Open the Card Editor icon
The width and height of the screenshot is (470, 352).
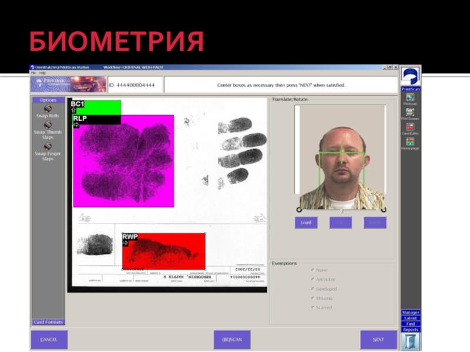[410, 127]
